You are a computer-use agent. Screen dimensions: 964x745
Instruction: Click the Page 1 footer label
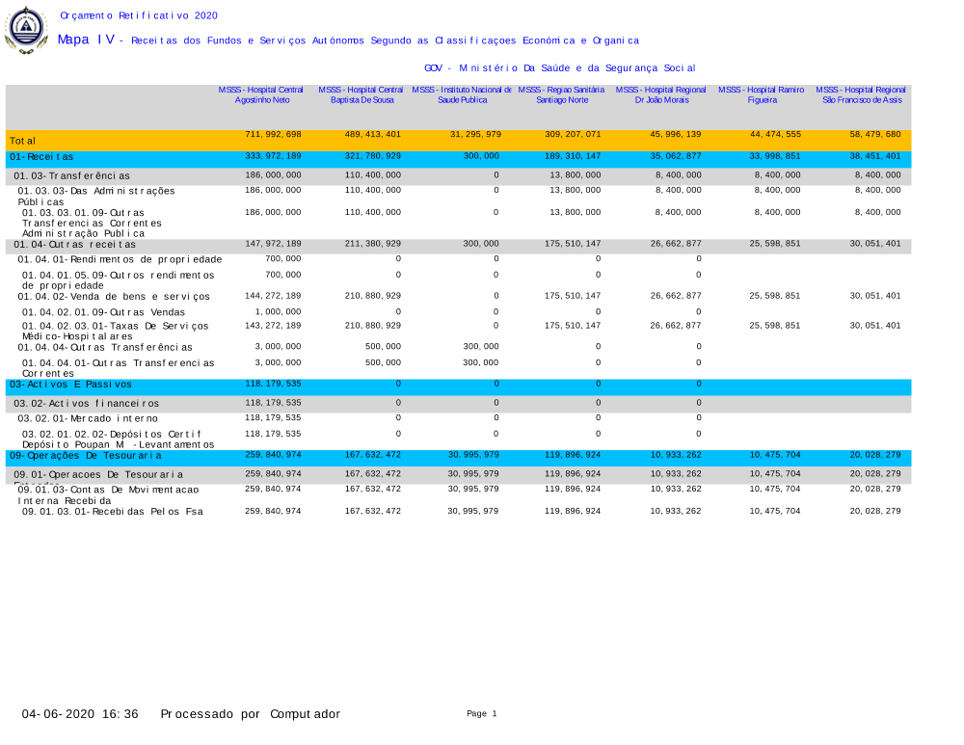coord(481,713)
